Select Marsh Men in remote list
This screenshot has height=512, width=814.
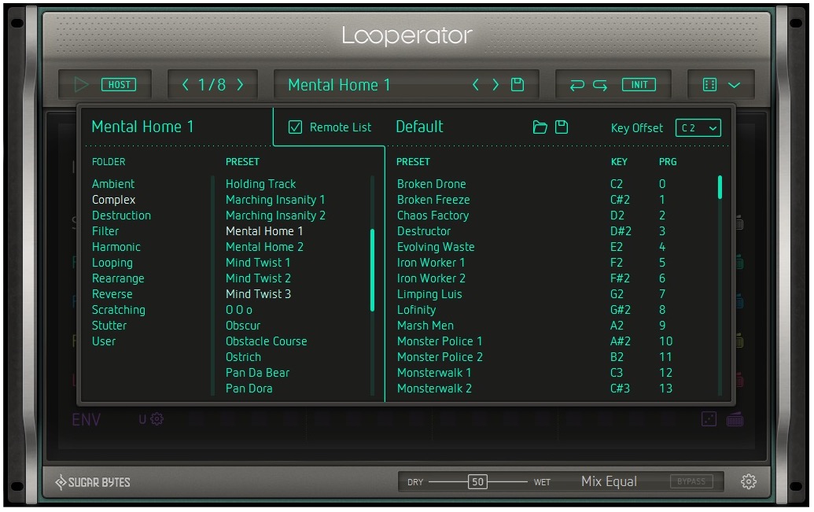pyautogui.click(x=425, y=326)
